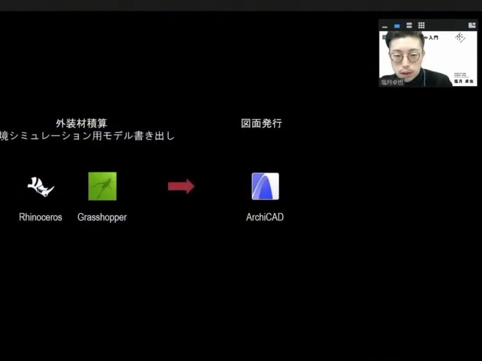Switch to the two-row thumbnail strip view
This screenshot has width=482, height=361.
[x=409, y=25]
